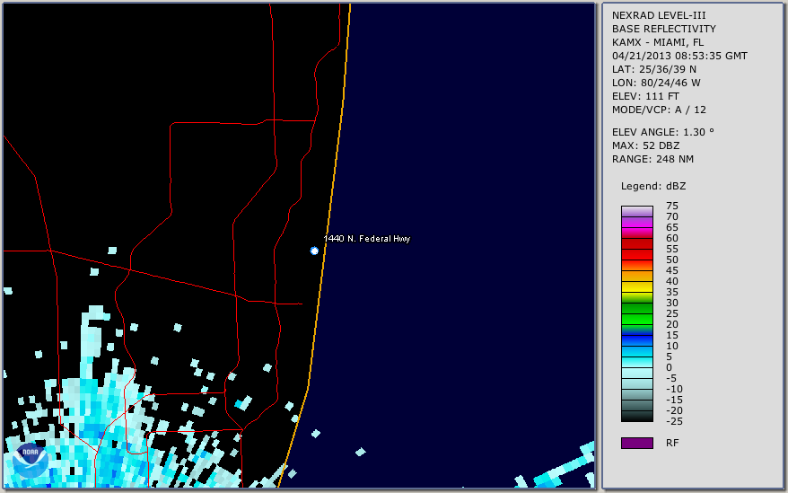Viewport: 788px width, 493px height.
Task: Click the white location marker dot
Action: tap(314, 251)
